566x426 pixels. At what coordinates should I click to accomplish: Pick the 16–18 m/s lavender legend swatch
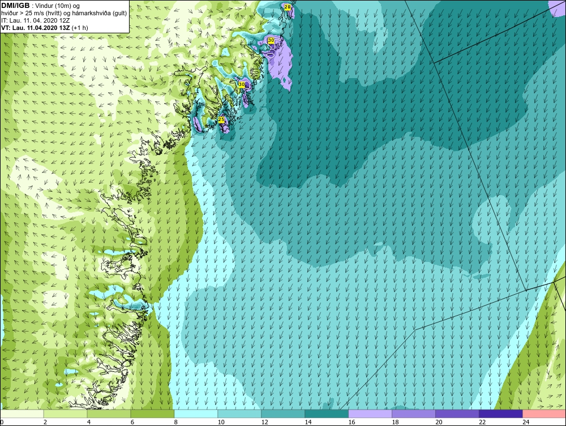[370, 414]
